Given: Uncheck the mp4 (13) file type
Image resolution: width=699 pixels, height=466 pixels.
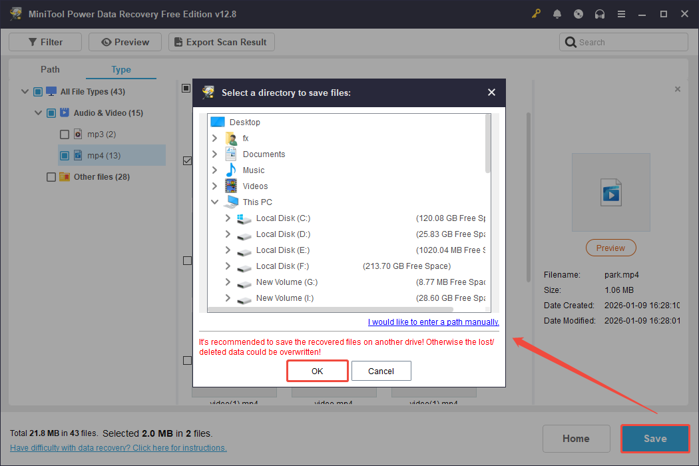Looking at the screenshot, I should tap(65, 155).
